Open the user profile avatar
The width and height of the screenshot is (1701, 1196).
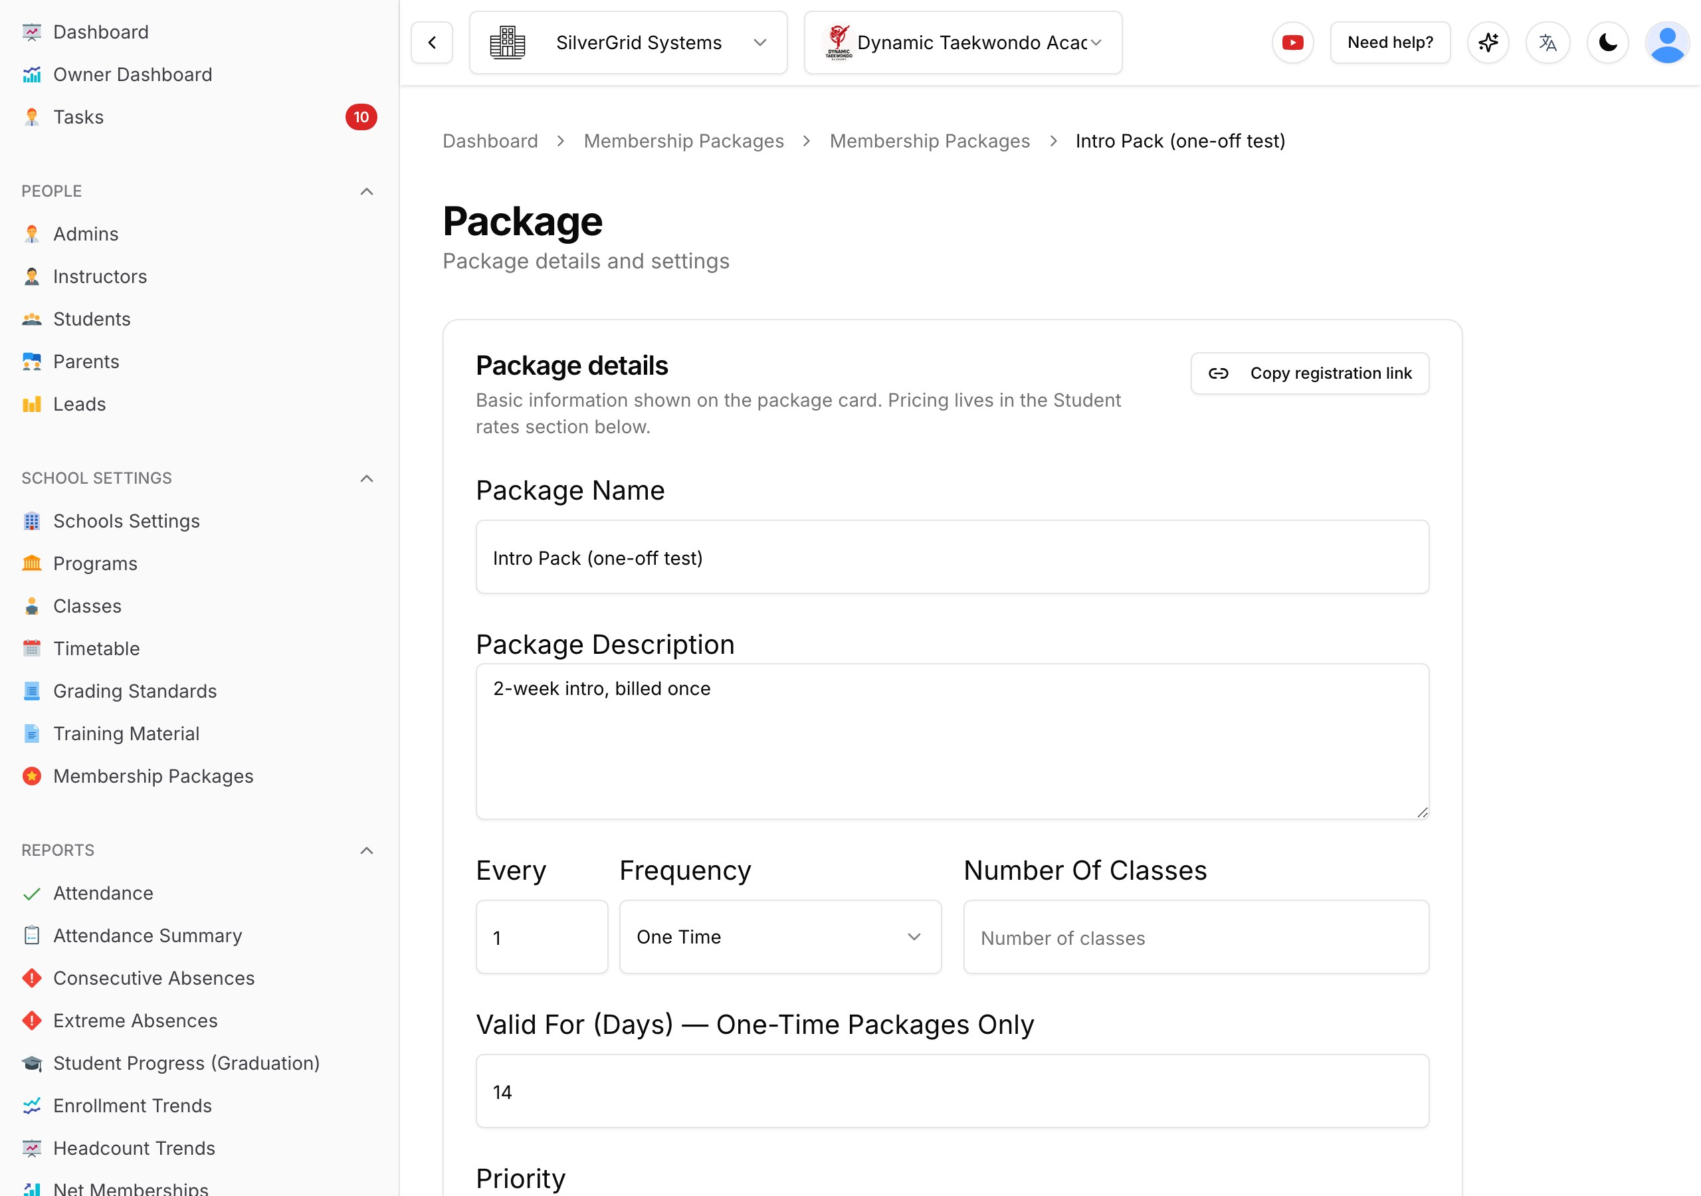pos(1667,43)
